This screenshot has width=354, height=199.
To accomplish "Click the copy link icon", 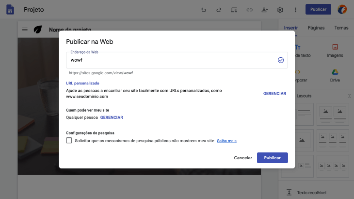I will 249,10.
